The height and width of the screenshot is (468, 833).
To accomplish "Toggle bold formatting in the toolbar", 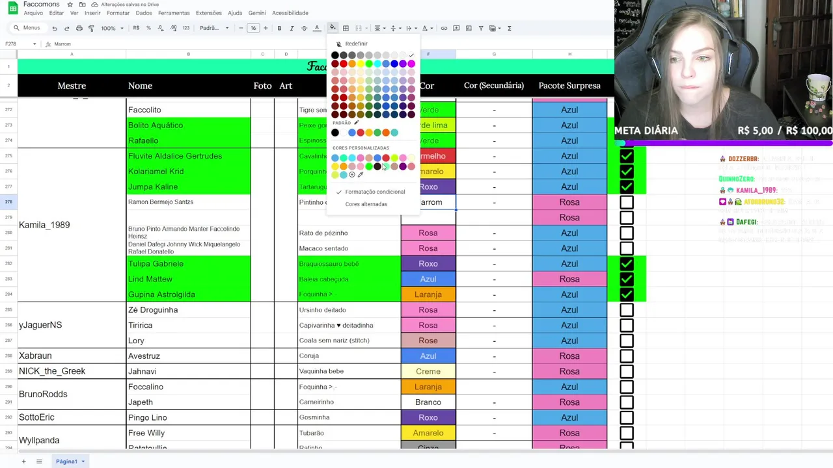I will tap(279, 28).
